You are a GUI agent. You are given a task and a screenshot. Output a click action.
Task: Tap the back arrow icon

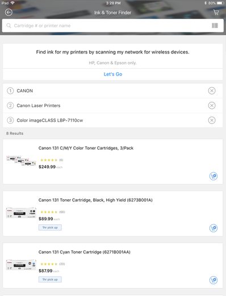pyautogui.click(x=9, y=13)
